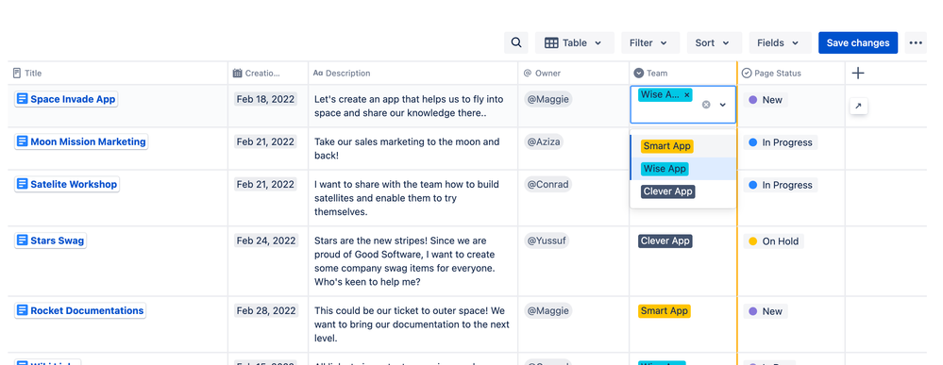This screenshot has height=365, width=943.
Task: Click the page icon beside Moon Mission Marketing
Action: (x=23, y=141)
